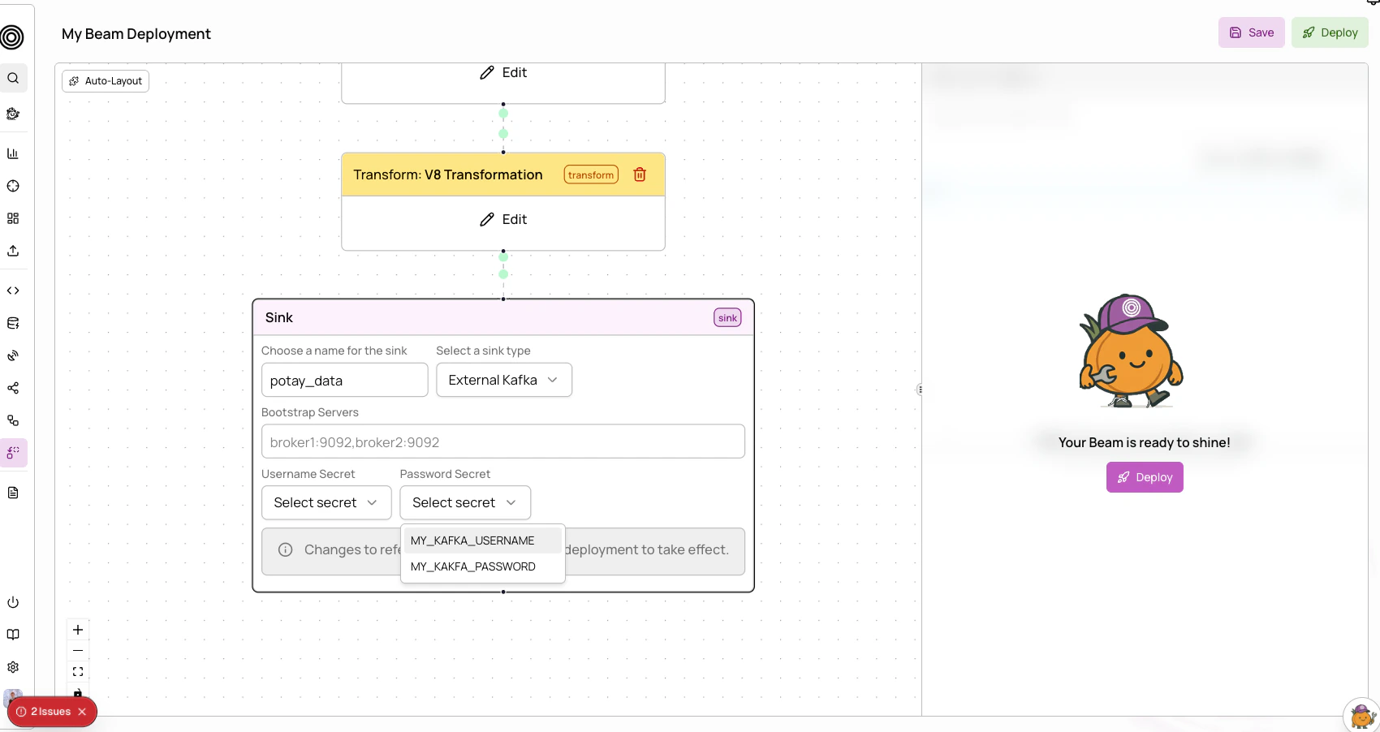
Task: Open the Username Secret select dropdown
Action: (326, 502)
